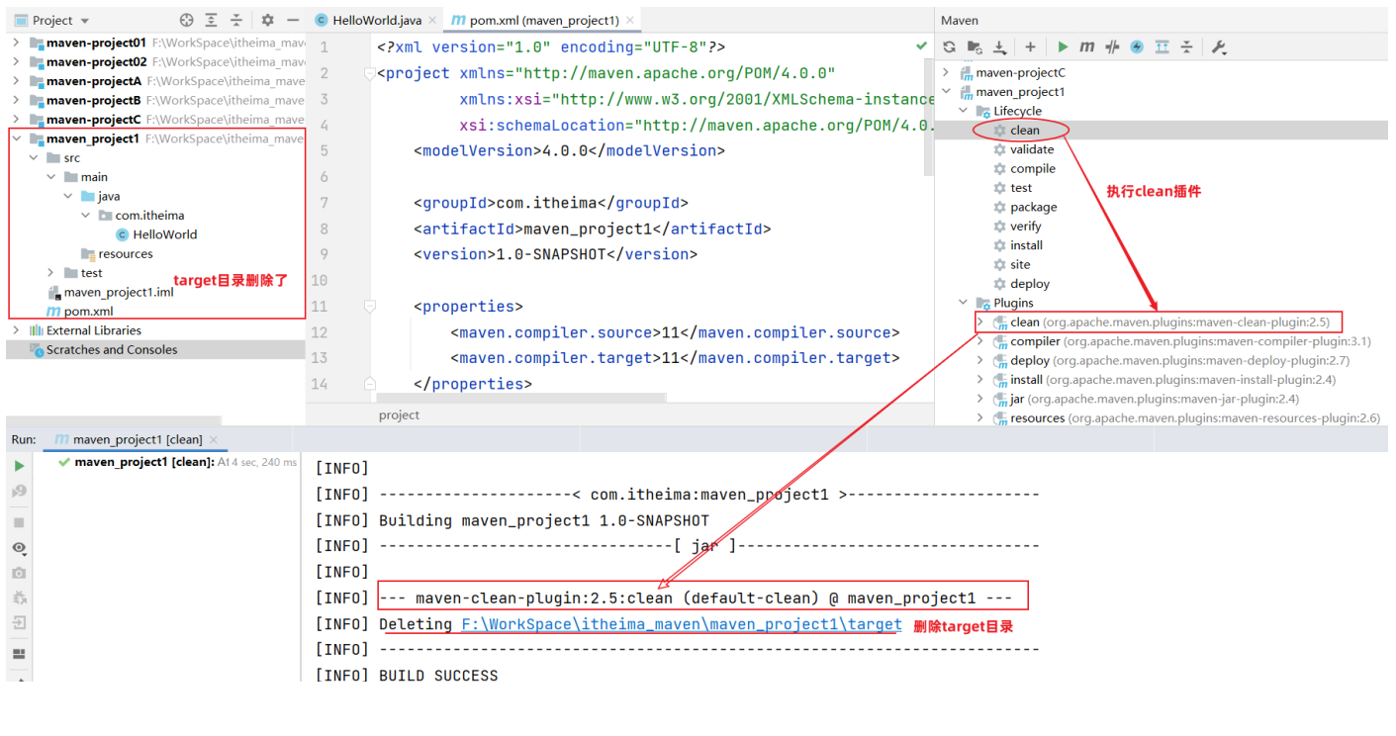Toggle Offline Mode in Maven toolbar
The image size is (1396, 736).
pos(1112,46)
